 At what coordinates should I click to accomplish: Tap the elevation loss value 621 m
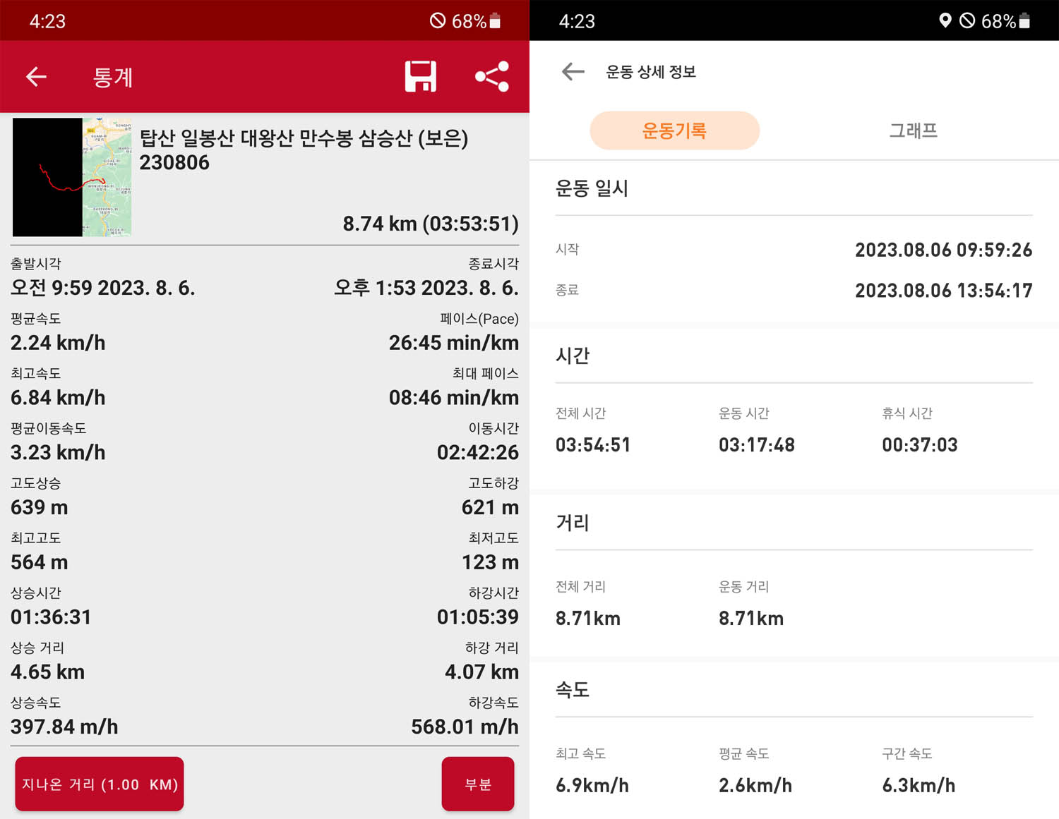coord(490,507)
